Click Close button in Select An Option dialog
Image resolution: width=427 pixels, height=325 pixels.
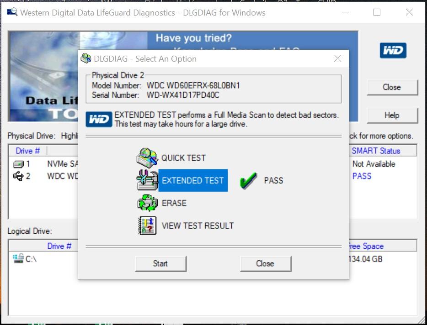pyautogui.click(x=266, y=263)
